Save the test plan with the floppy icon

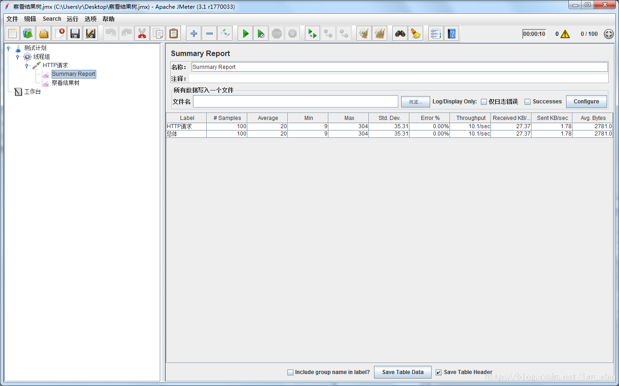75,34
